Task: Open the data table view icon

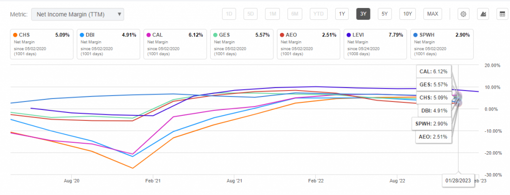Action: click(x=502, y=14)
